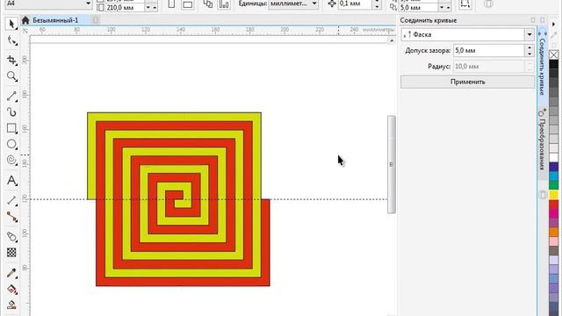Select the Rectangle tool
Screen dimensions: 562x316
(x=11, y=128)
